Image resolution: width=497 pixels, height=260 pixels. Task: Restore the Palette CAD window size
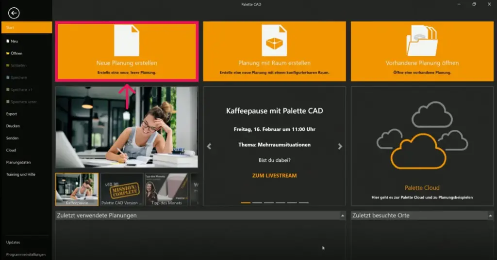coord(474,4)
